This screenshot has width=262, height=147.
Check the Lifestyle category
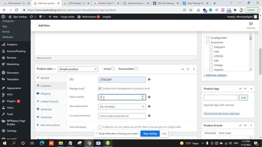coord(211,56)
